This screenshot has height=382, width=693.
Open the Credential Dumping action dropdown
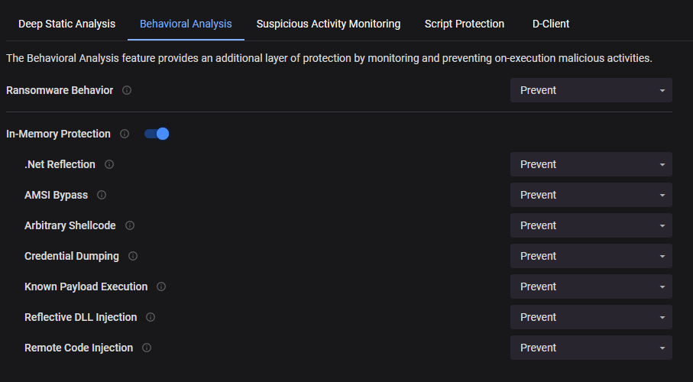(x=591, y=256)
